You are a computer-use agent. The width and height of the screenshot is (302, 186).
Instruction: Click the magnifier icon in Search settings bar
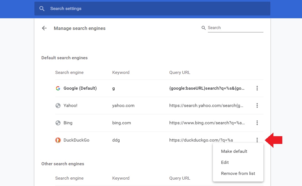pyautogui.click(x=42, y=9)
